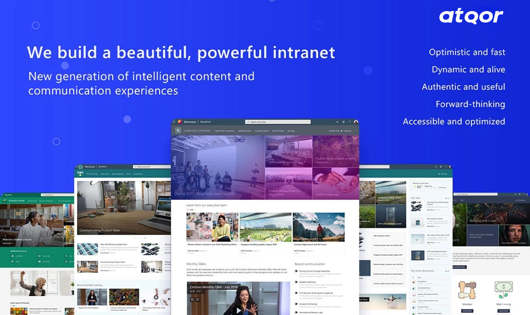530x315 pixels.
Task: Select last carousel dot under Communicating Product Value
Action: click(145, 238)
